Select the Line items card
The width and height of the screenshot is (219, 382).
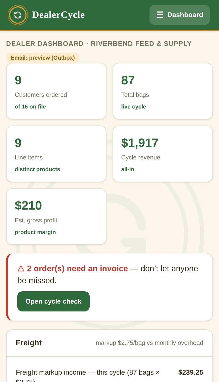[x=56, y=154]
